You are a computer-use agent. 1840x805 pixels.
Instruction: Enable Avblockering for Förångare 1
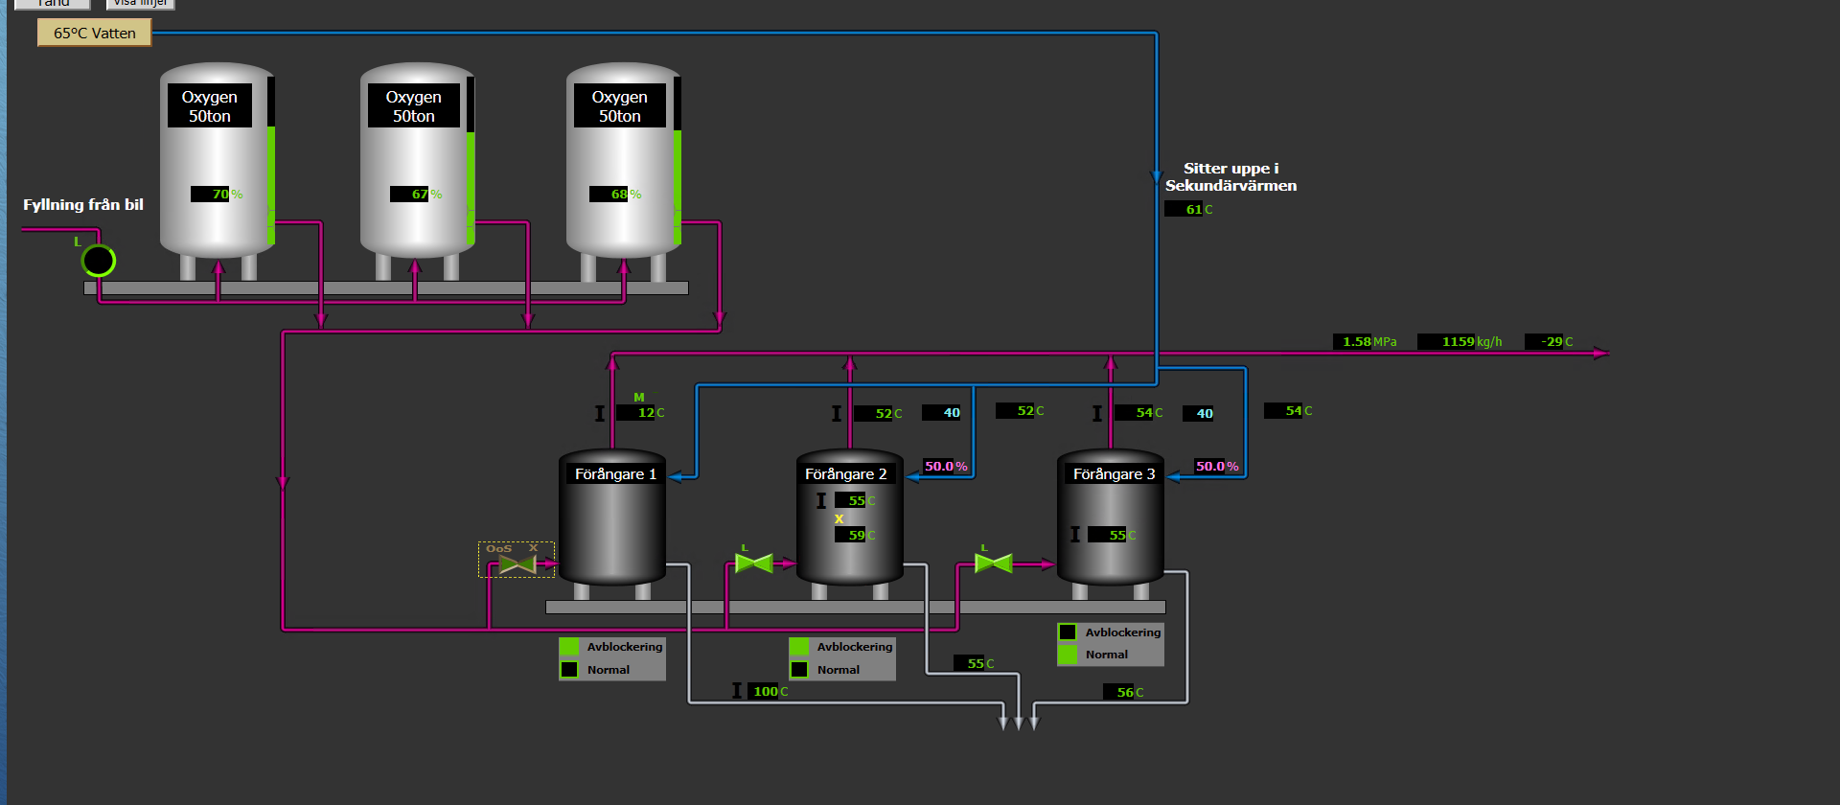pos(569,647)
